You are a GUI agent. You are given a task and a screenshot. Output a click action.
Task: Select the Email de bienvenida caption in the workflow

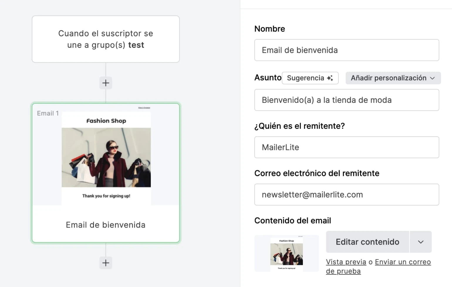(106, 225)
